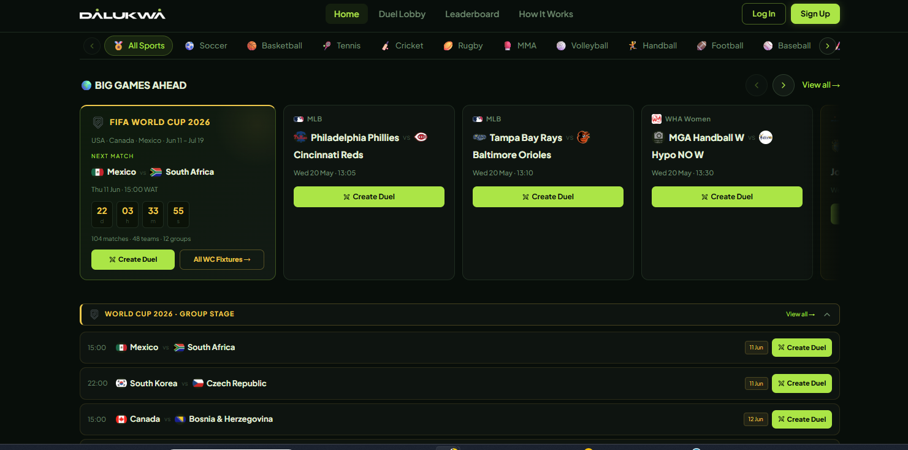This screenshot has height=450, width=908.
Task: Select the Volleyball category
Action: coord(582,46)
